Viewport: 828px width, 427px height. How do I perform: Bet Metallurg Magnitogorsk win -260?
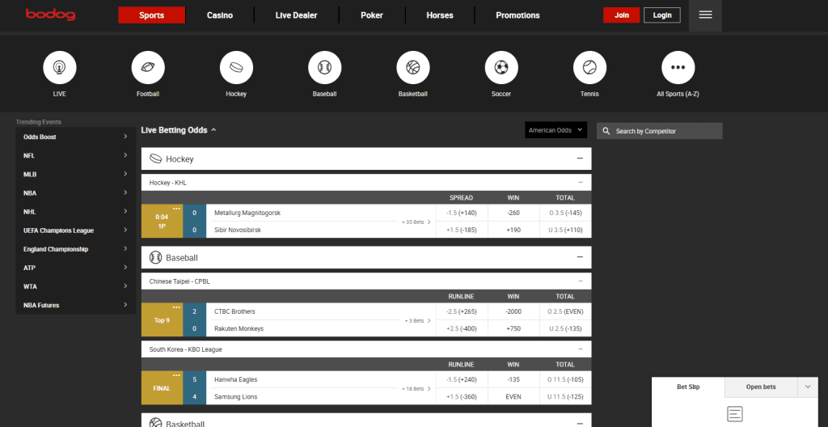click(513, 213)
